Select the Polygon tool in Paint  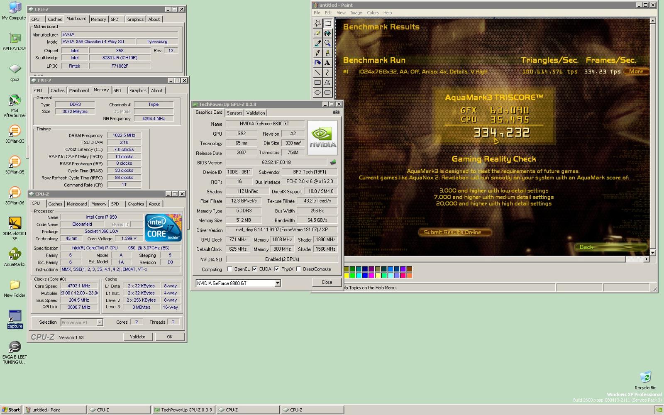[327, 83]
